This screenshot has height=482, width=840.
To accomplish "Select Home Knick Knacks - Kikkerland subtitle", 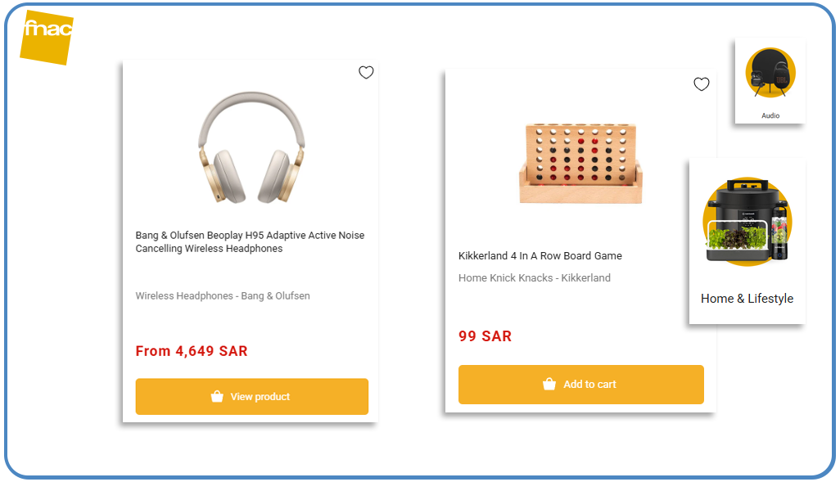I will (x=534, y=278).
